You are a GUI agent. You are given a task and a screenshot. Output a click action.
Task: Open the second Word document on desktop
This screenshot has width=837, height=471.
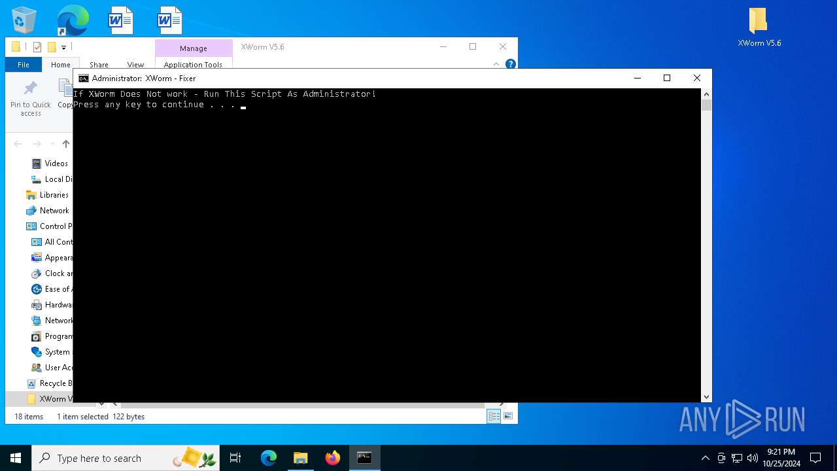coord(169,20)
